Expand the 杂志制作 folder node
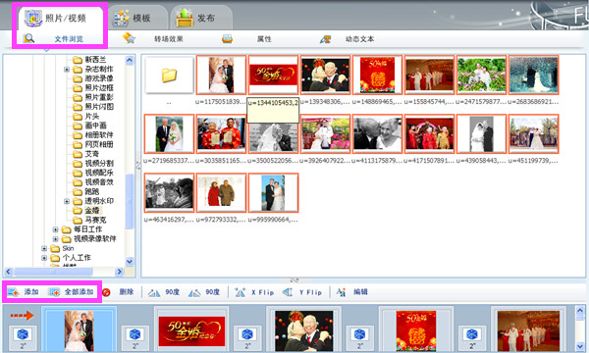The image size is (589, 353). [67, 70]
